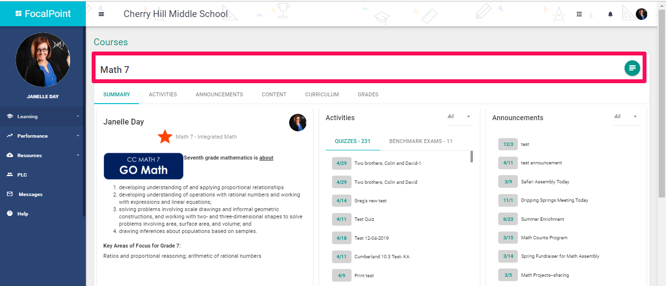Collapse the Learning sidebar section
This screenshot has height=286, width=666.
(78, 116)
